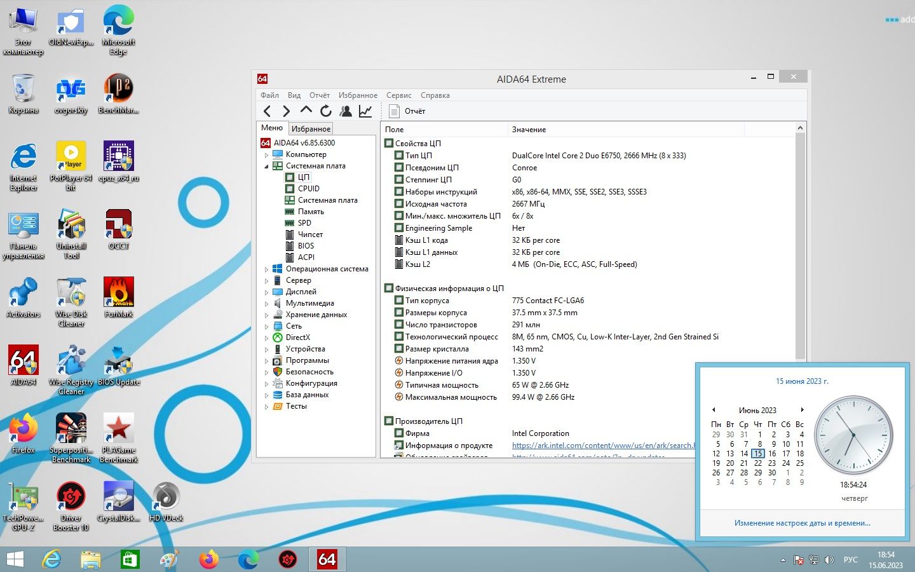The image size is (915, 572).
Task: Refresh the AIDA64 page
Action: coord(326,111)
